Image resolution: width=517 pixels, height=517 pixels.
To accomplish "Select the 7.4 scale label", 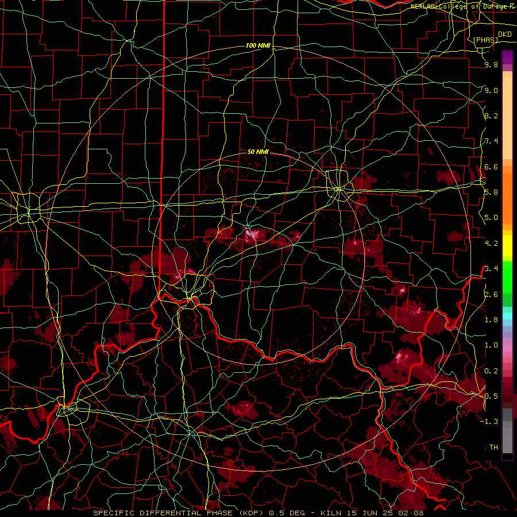I will coord(491,141).
